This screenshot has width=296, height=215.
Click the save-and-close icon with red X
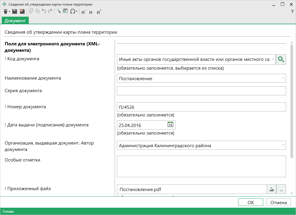pyautogui.click(x=22, y=11)
